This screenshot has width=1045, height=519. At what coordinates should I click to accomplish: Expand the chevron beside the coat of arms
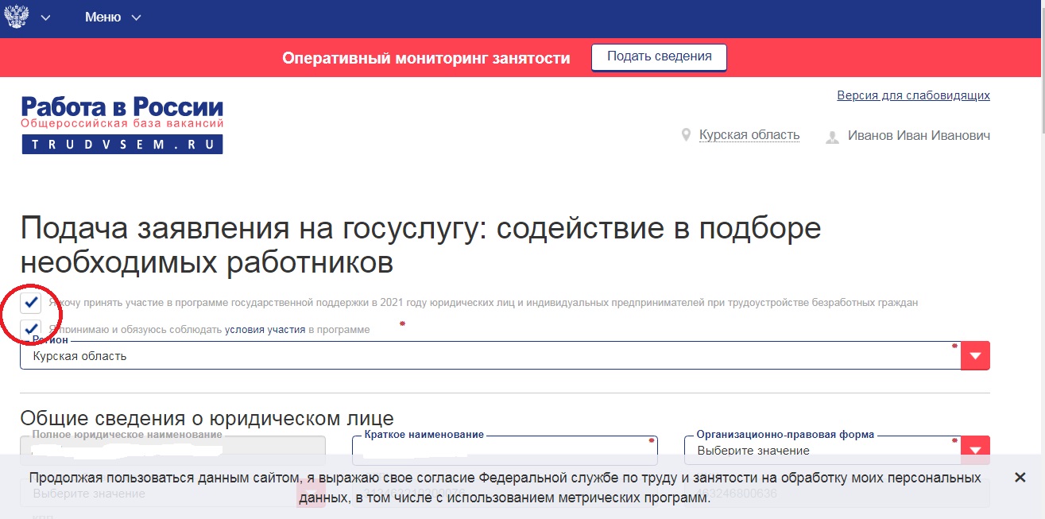[45, 18]
